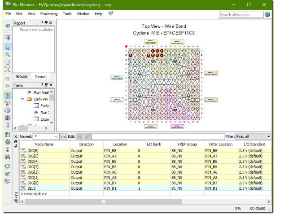Click the Edit assignment text field
The width and height of the screenshot is (284, 214).
coord(158,136)
